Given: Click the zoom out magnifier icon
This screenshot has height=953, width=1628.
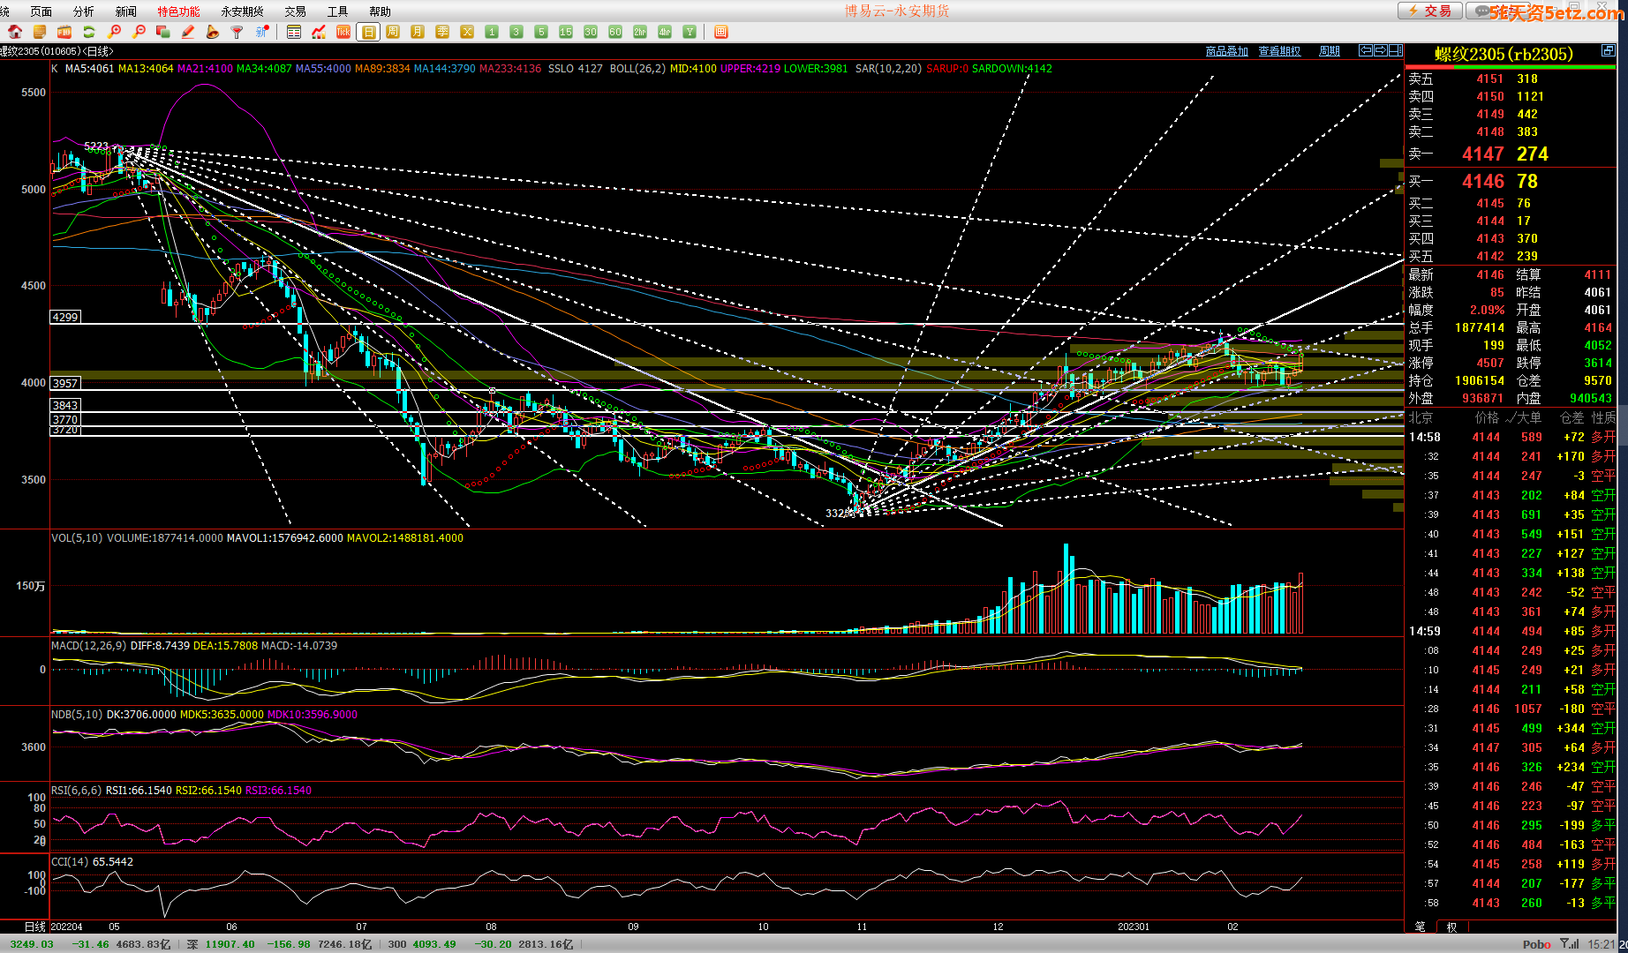Looking at the screenshot, I should 139,32.
